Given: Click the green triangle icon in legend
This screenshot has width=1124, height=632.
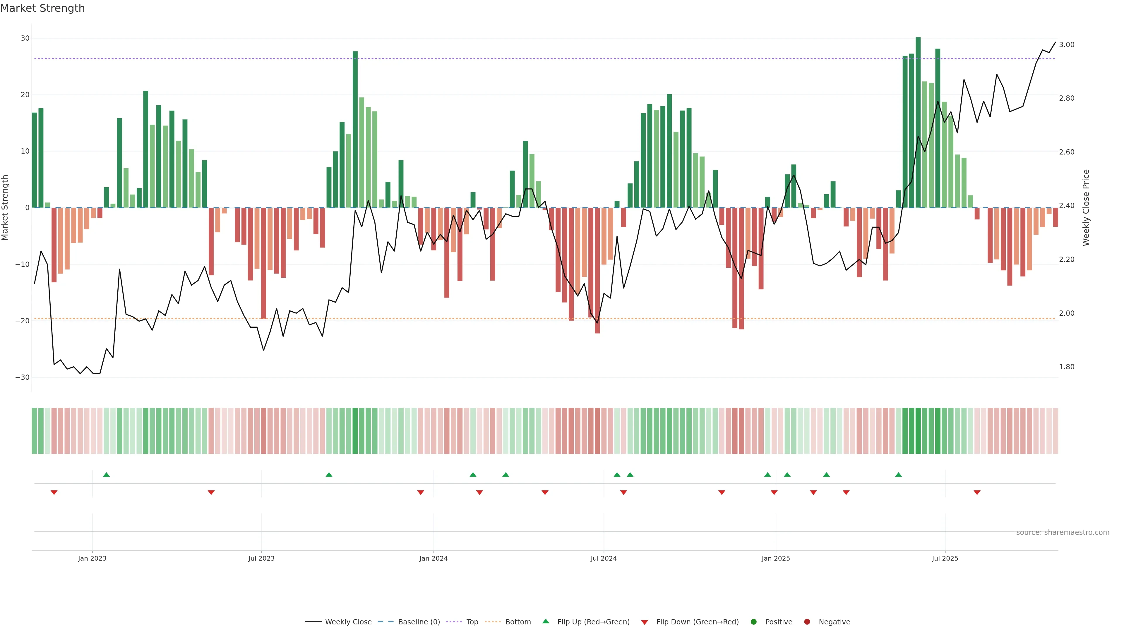Looking at the screenshot, I should (x=545, y=621).
